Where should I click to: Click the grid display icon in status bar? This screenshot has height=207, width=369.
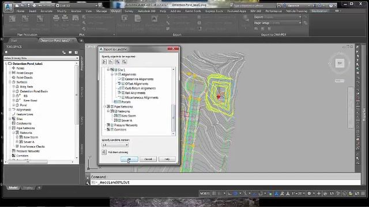point(214,193)
